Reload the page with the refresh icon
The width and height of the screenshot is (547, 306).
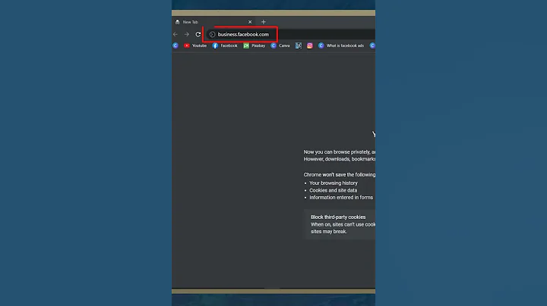198,34
